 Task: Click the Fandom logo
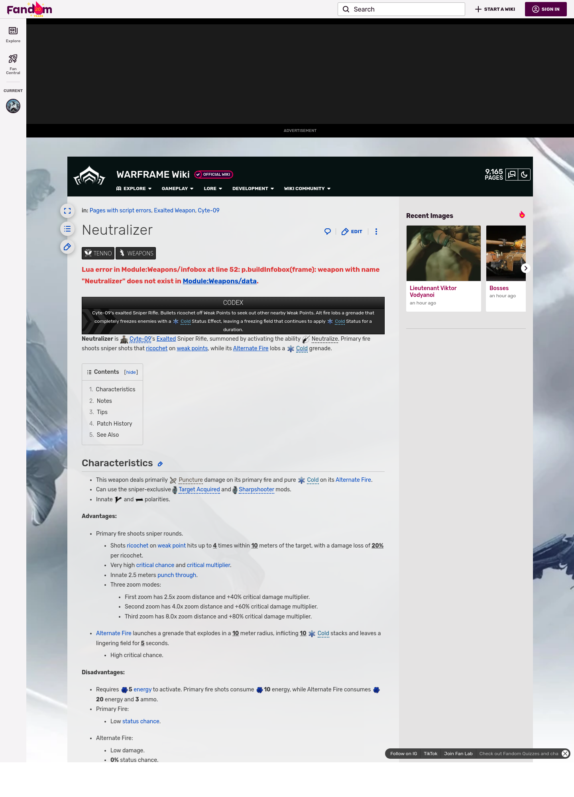[x=29, y=9]
